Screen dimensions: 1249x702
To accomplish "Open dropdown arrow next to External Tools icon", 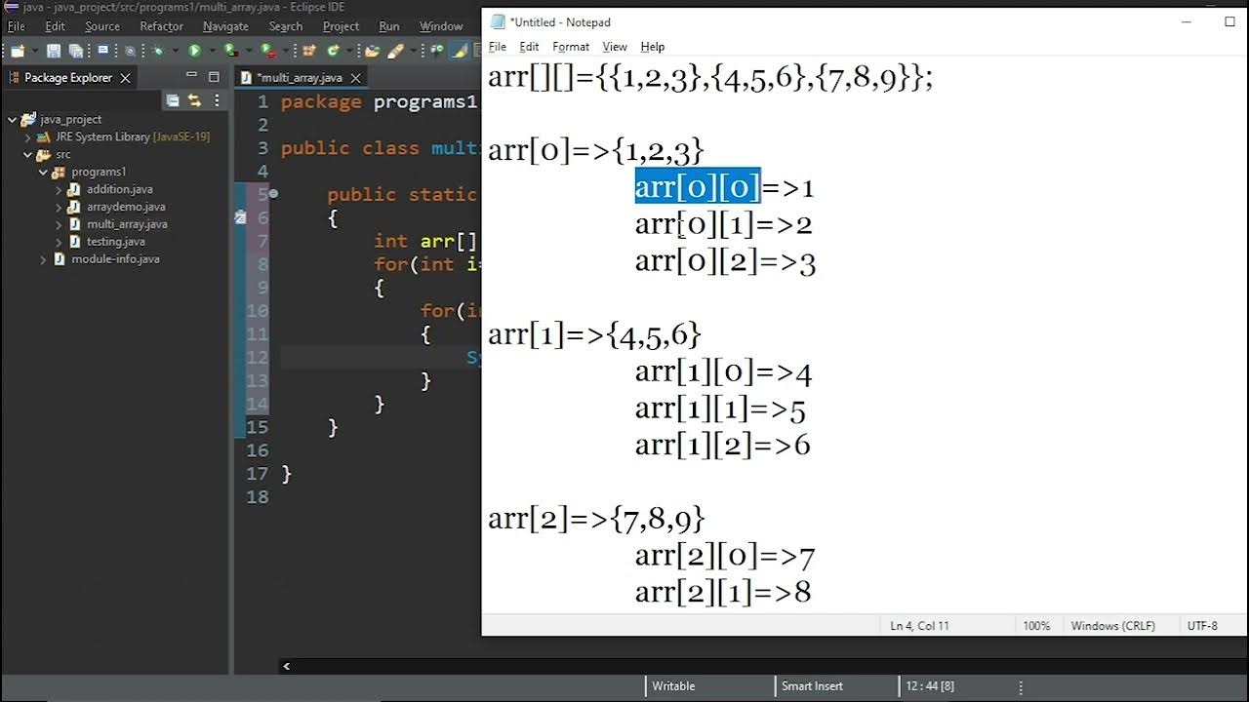I will 286,51.
